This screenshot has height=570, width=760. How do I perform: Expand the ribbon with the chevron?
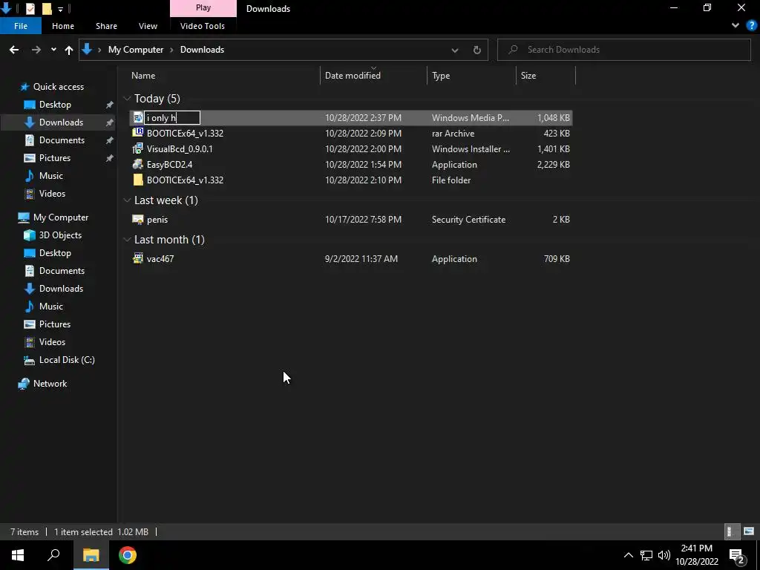click(736, 26)
